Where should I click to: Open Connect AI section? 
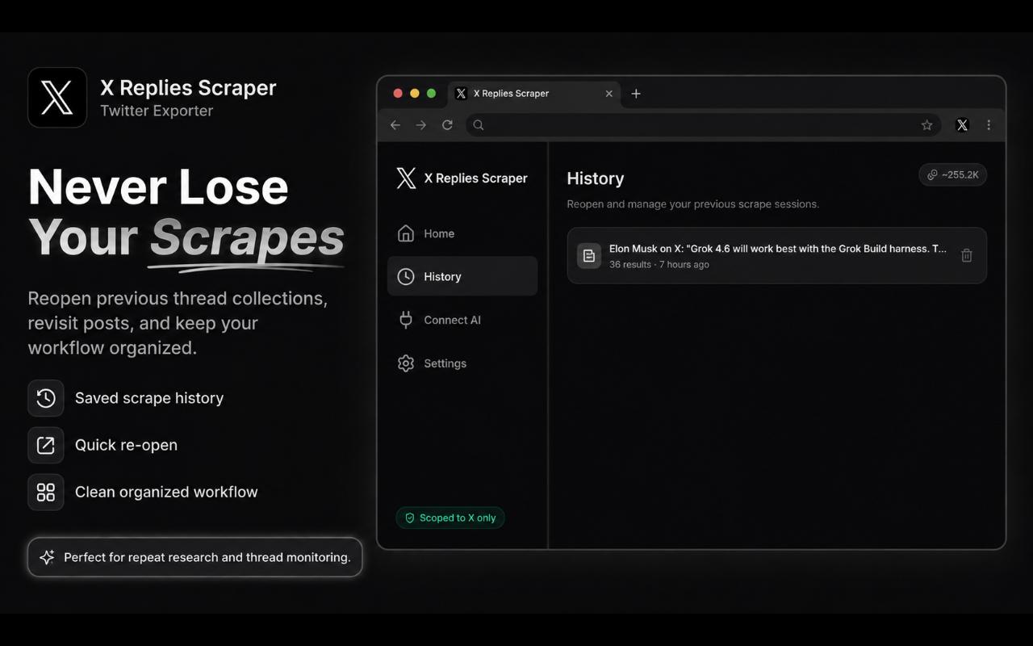click(x=462, y=320)
